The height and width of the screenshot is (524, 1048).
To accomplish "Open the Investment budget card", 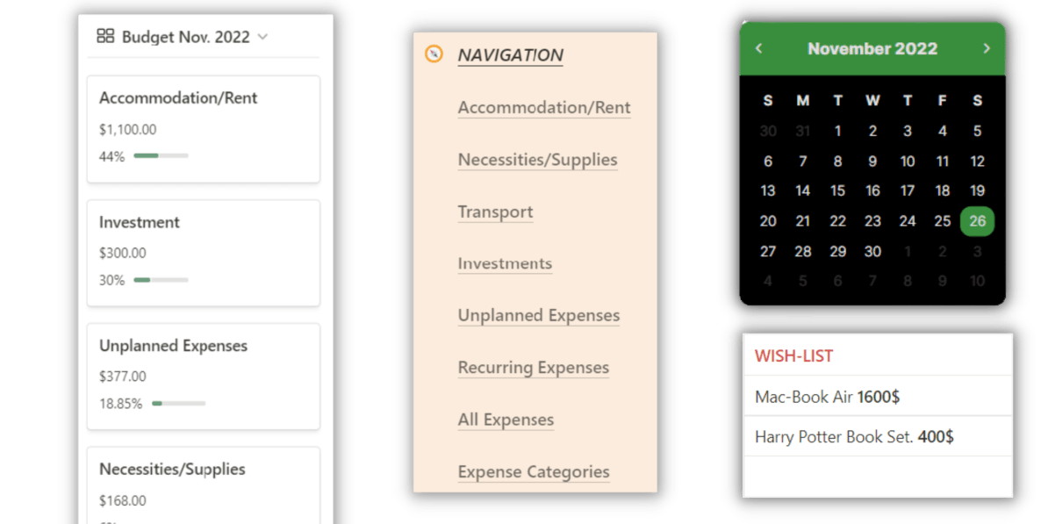I will click(x=203, y=254).
